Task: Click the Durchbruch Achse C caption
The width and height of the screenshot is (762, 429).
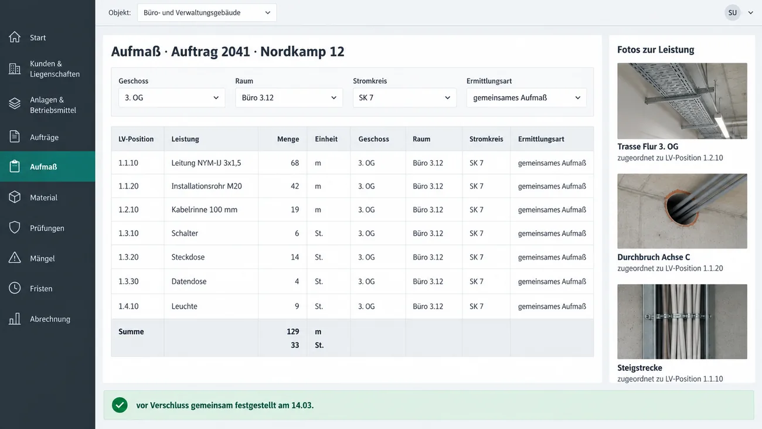Action: click(x=654, y=257)
